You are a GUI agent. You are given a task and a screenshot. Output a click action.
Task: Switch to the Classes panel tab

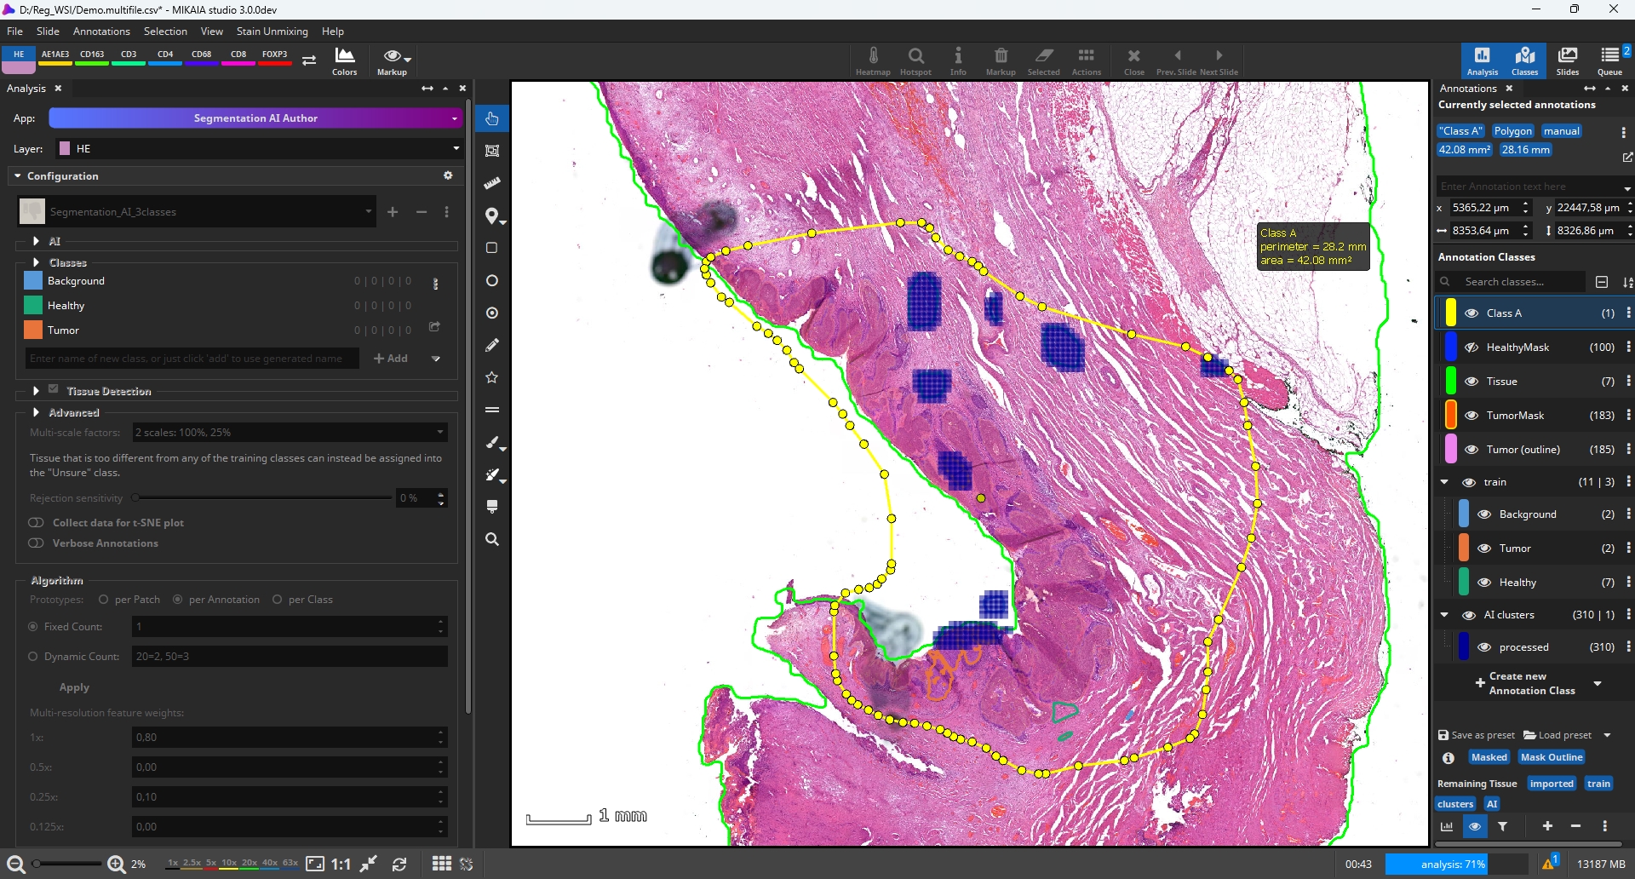[x=1525, y=60]
